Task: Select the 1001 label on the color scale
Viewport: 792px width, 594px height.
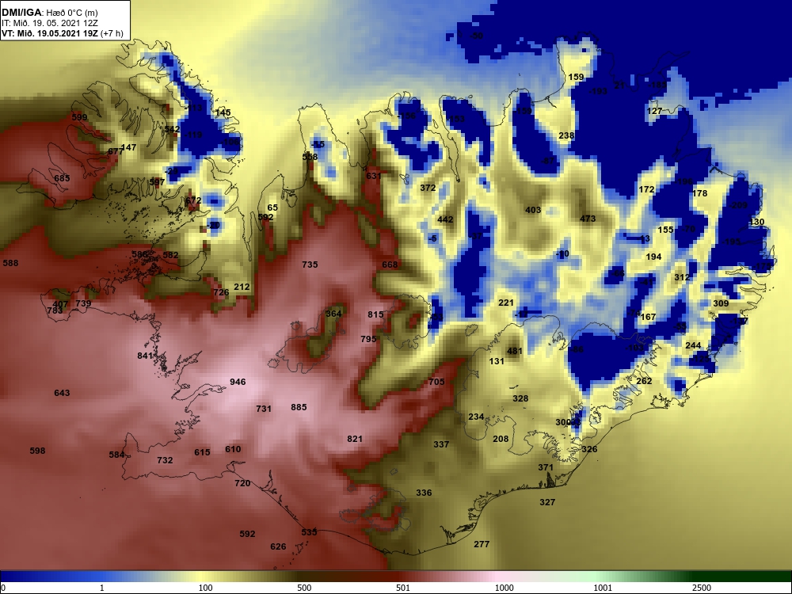Action: (x=603, y=588)
